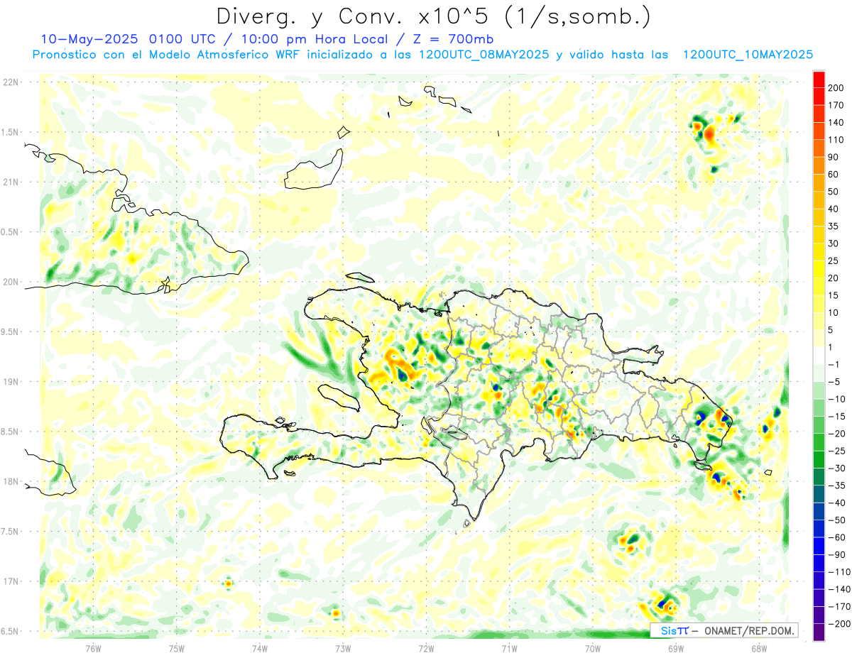852x658 pixels.
Task: Click the '72W' longitude label
Action: click(x=426, y=648)
